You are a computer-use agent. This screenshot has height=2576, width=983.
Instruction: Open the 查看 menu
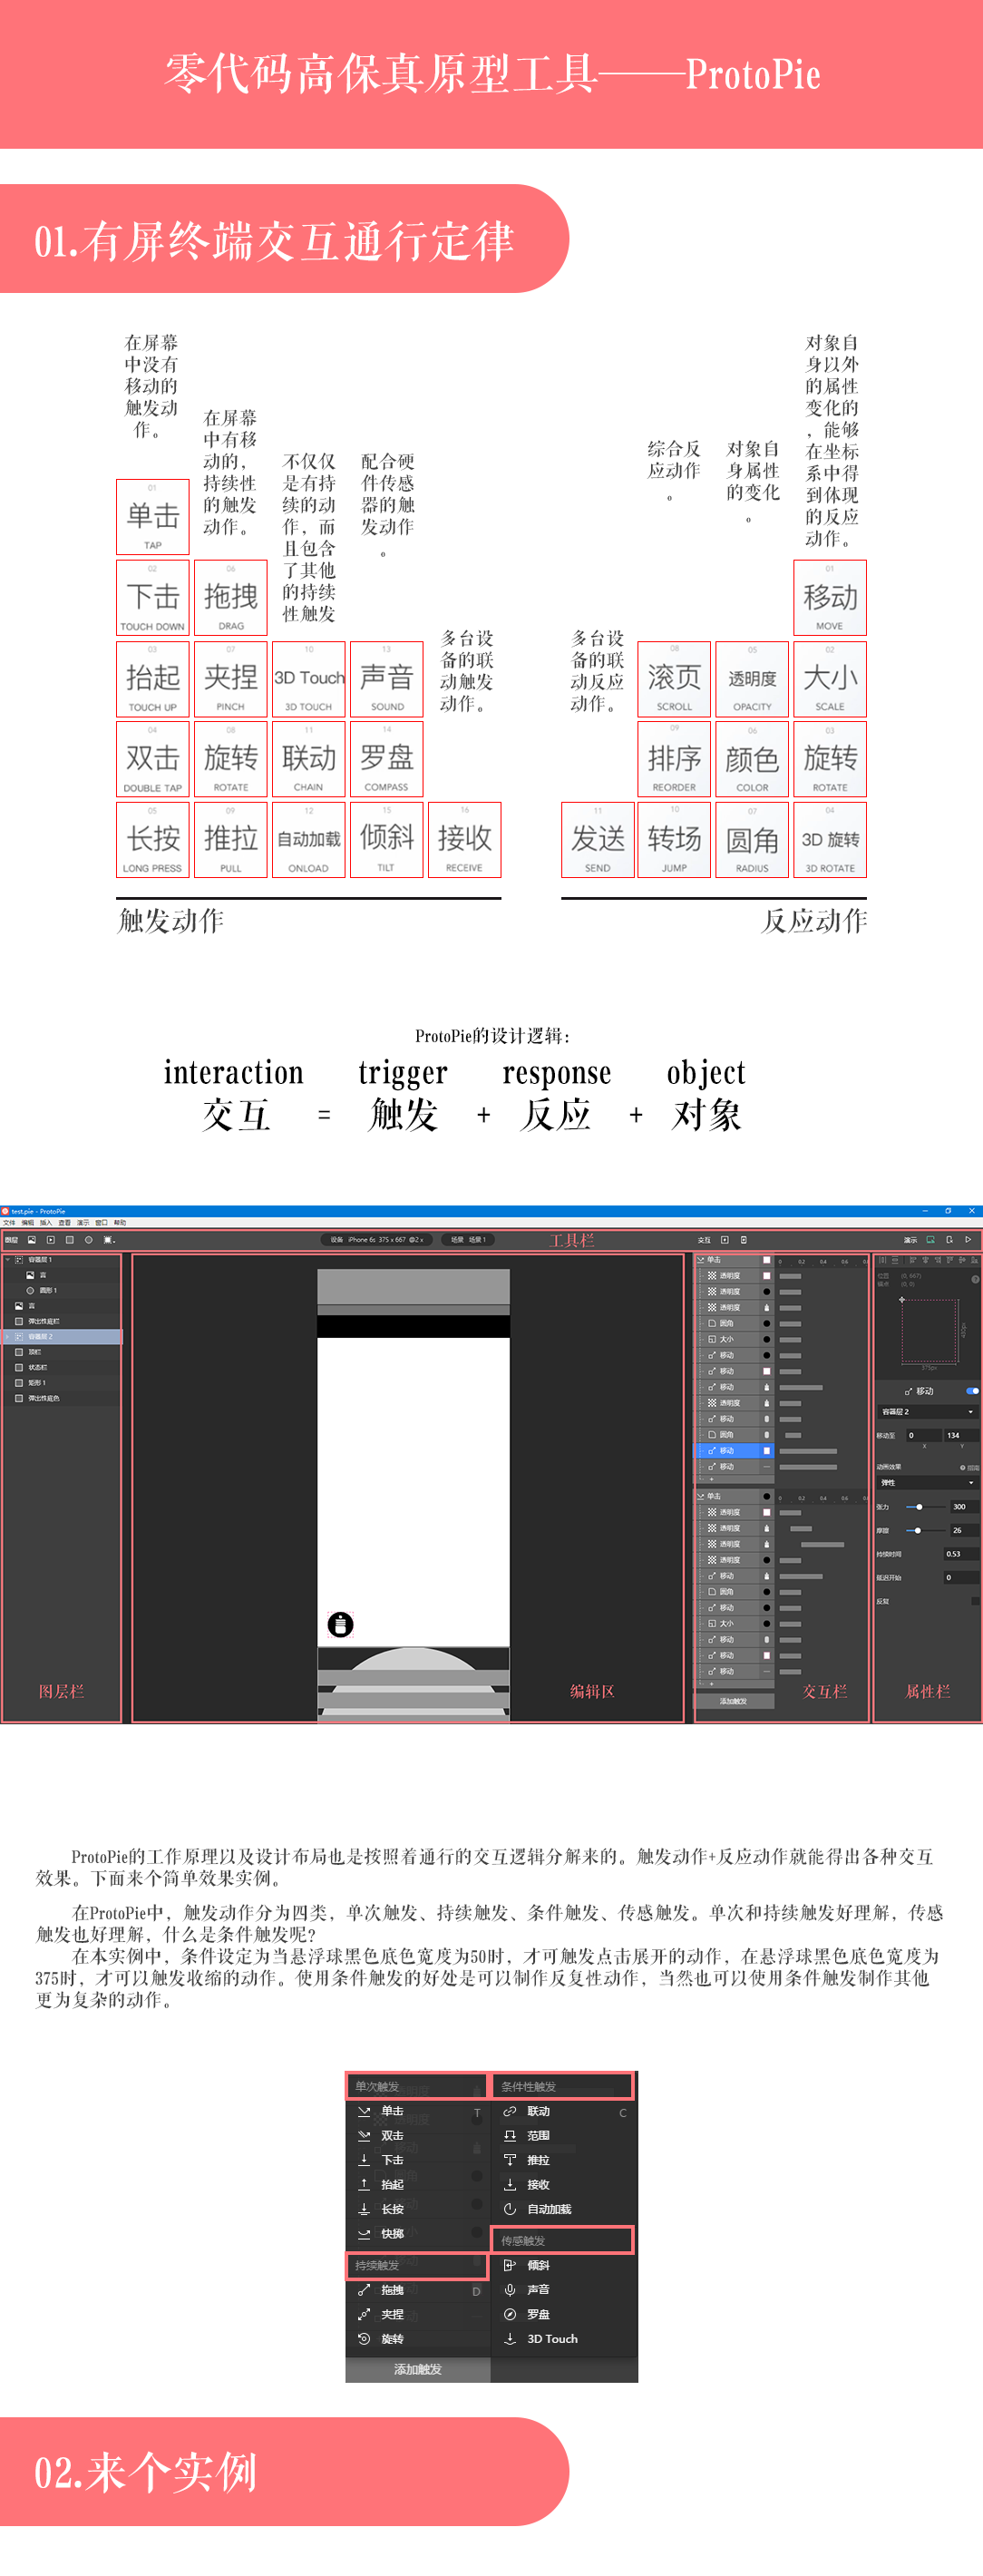tap(64, 1223)
